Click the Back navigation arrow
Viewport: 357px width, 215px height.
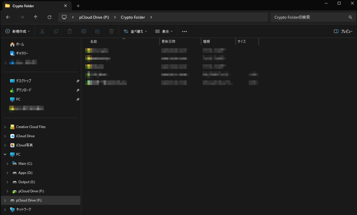pos(8,17)
